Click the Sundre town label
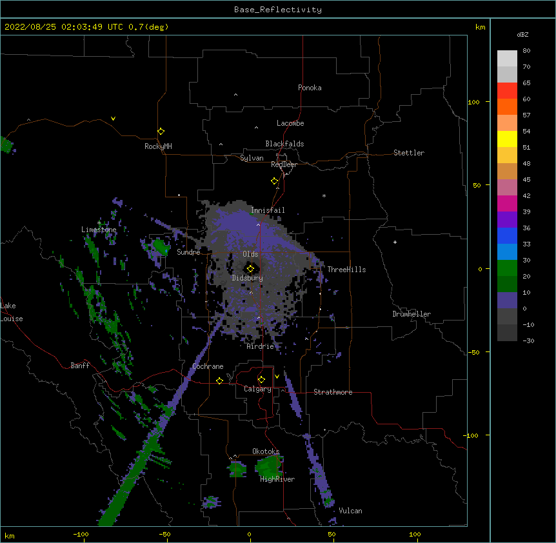 [188, 252]
